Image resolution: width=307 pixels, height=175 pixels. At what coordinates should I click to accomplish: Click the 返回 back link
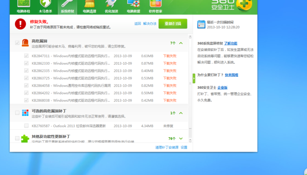click(x=137, y=24)
